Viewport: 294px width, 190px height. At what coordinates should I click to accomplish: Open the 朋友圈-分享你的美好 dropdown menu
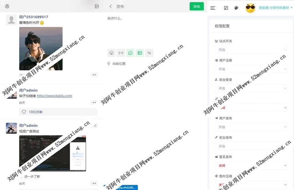(x=275, y=8)
